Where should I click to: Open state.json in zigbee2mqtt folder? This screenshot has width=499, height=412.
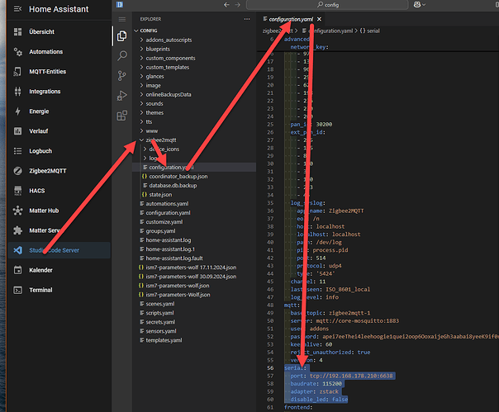(x=160, y=195)
